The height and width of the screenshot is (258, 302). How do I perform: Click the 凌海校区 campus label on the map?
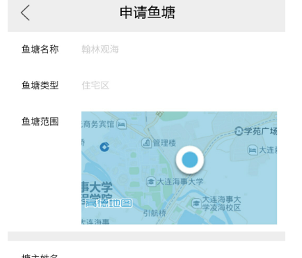pyautogui.click(x=221, y=204)
